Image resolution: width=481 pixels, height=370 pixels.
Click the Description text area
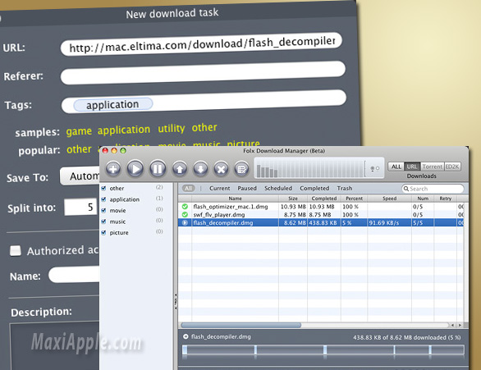click(x=55, y=345)
